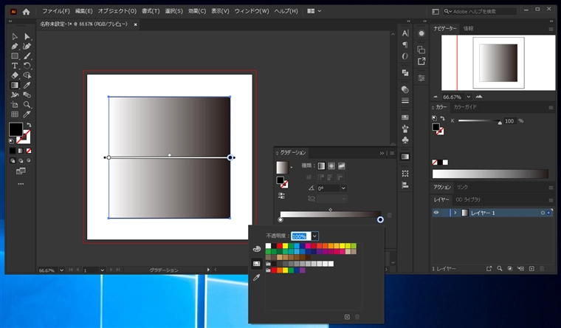Image resolution: width=561 pixels, height=328 pixels.
Task: Open the 不透明度 opacity dropdown
Action: pyautogui.click(x=314, y=236)
